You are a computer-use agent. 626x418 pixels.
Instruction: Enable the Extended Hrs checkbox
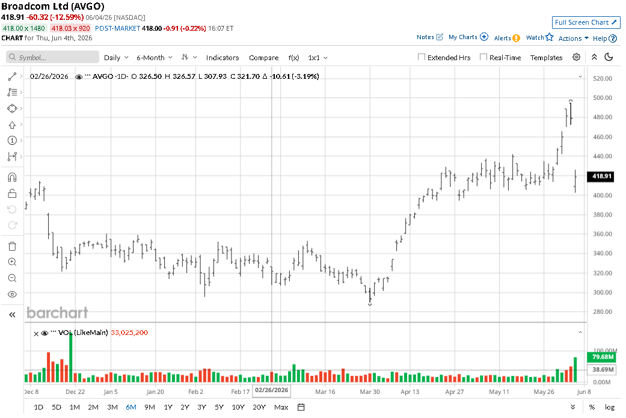pos(421,57)
